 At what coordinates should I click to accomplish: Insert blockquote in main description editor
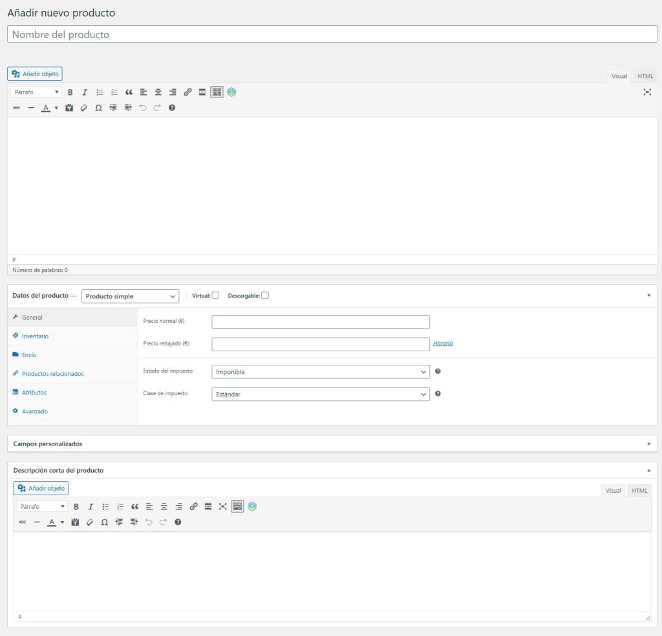click(x=129, y=92)
